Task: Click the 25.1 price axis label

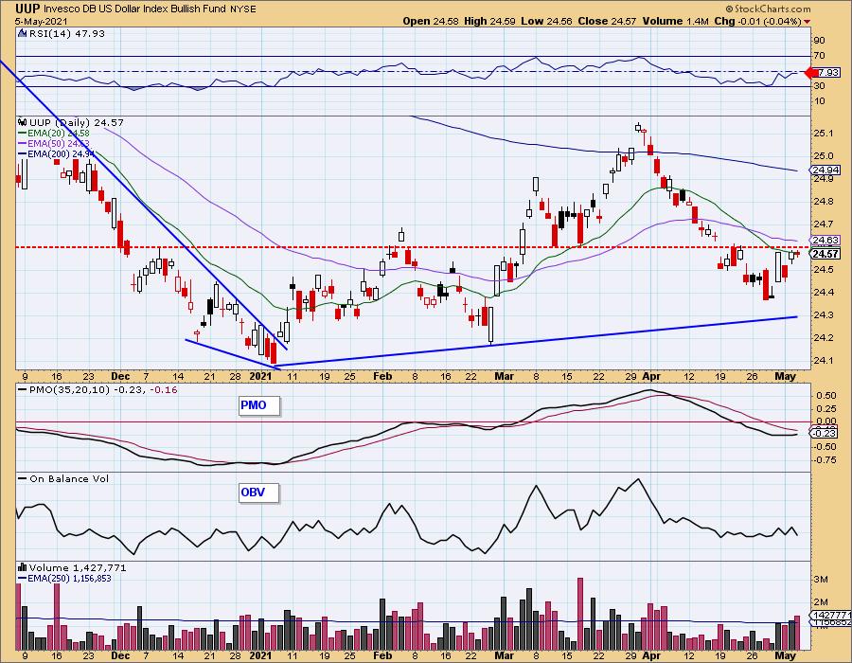Action: click(x=825, y=134)
